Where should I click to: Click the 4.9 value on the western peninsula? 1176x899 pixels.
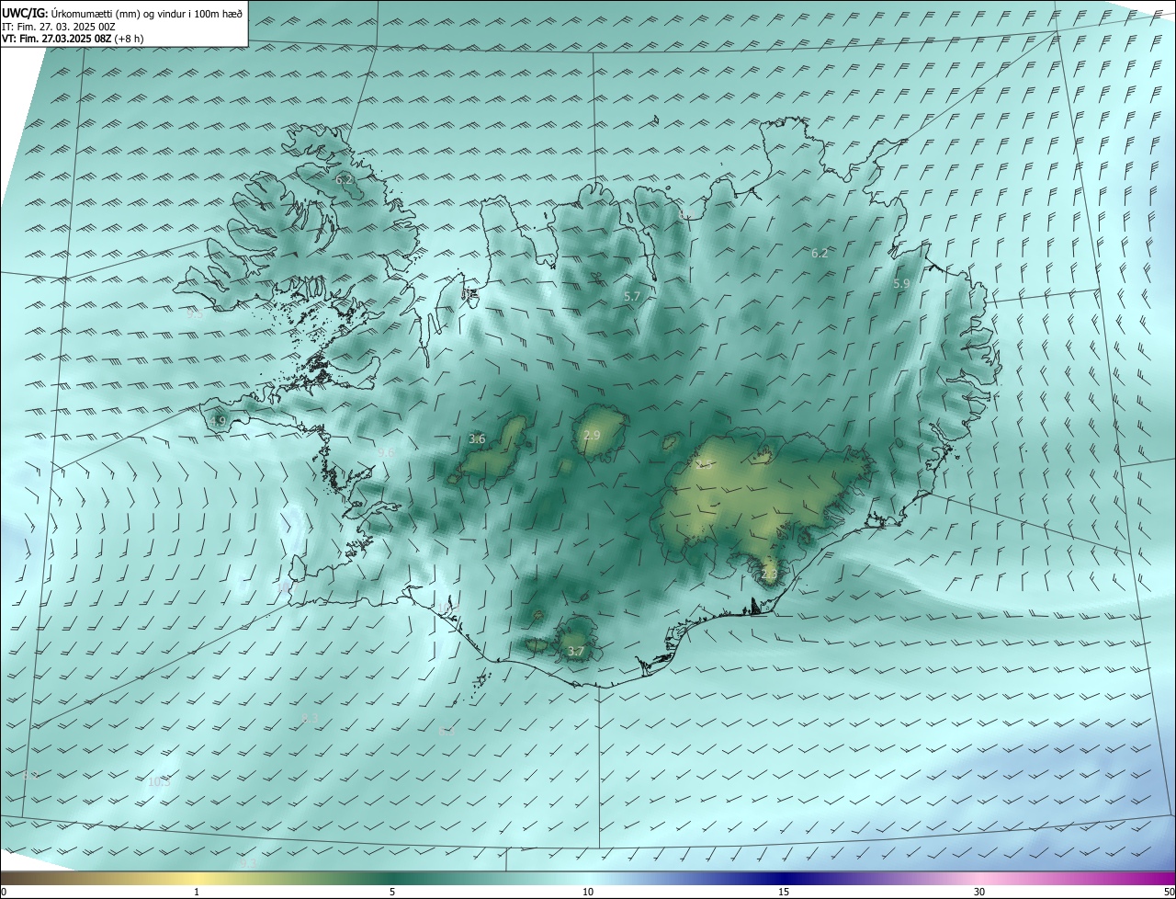[x=218, y=421]
